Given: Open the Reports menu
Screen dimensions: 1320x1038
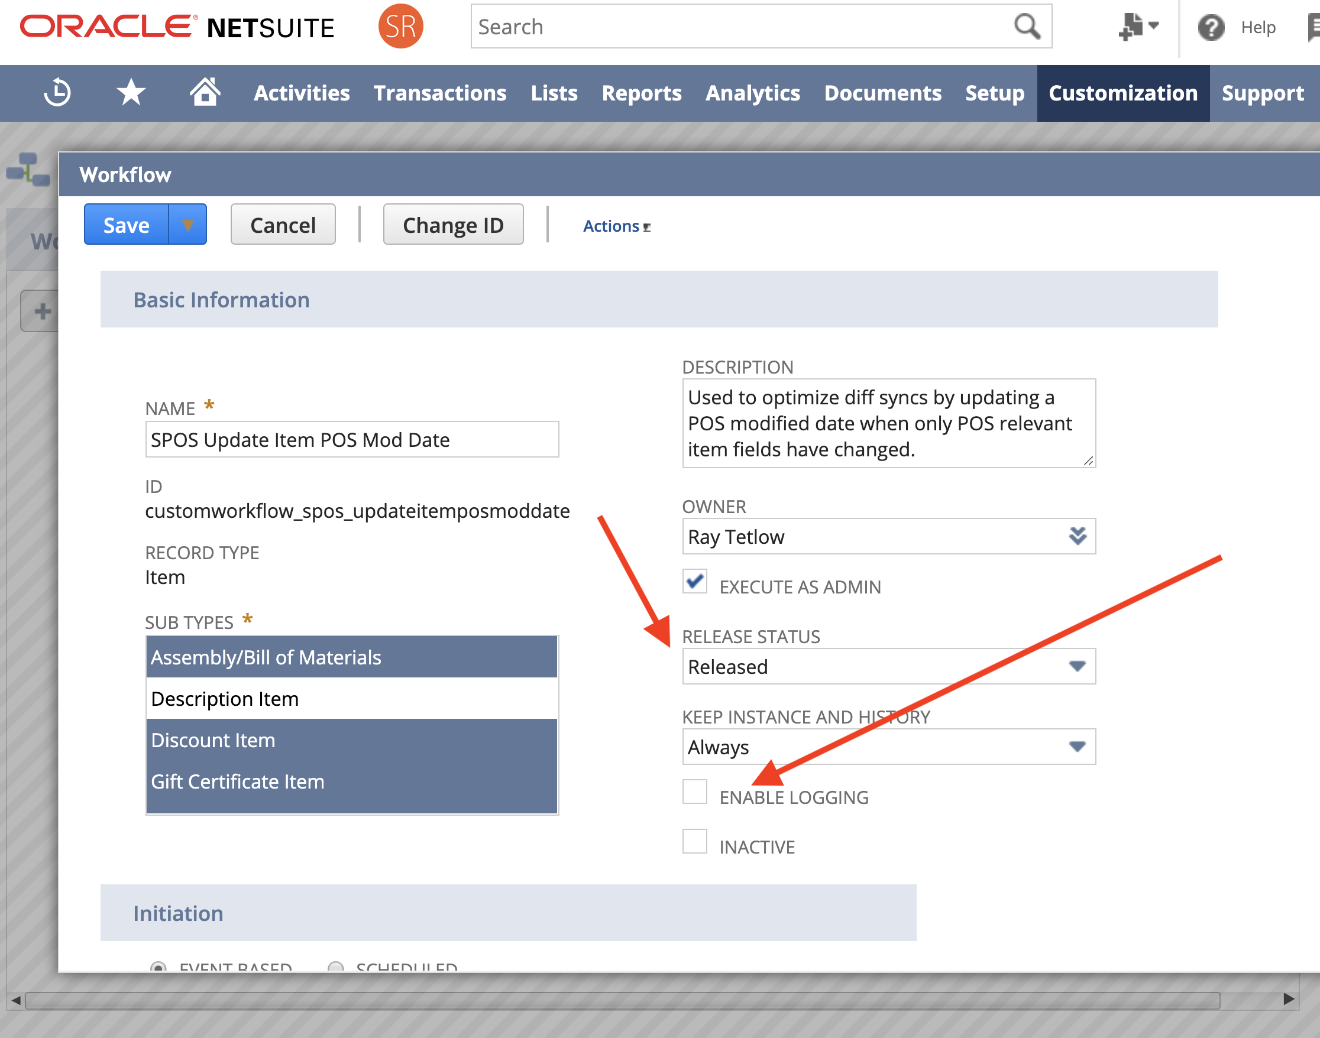Looking at the screenshot, I should tap(641, 93).
